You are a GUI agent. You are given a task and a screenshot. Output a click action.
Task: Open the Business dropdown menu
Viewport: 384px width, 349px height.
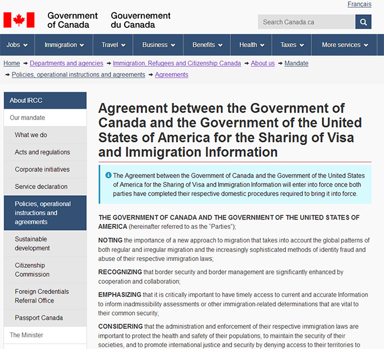click(x=158, y=45)
